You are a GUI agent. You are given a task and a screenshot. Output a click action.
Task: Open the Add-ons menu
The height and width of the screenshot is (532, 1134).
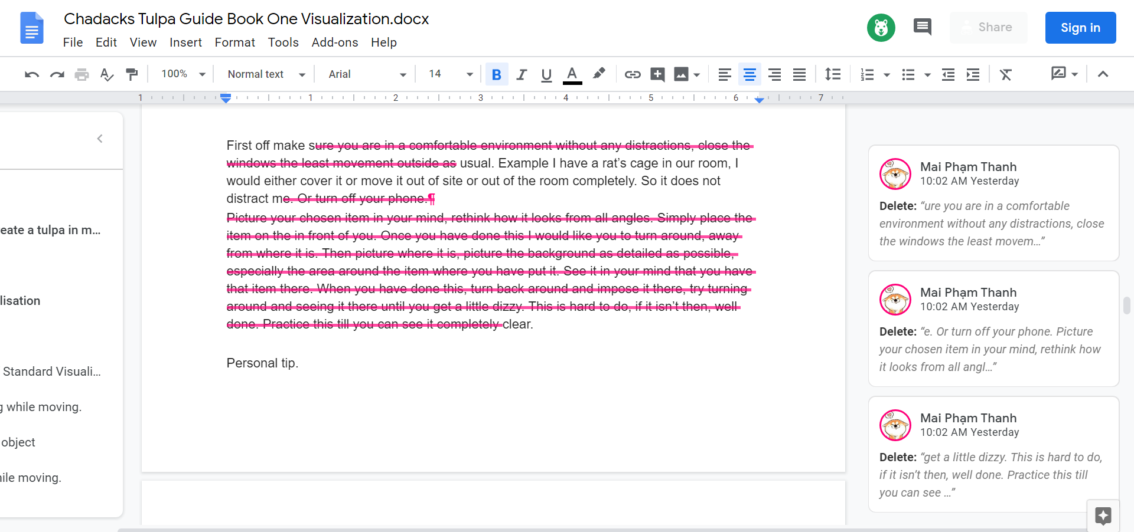pyautogui.click(x=335, y=42)
